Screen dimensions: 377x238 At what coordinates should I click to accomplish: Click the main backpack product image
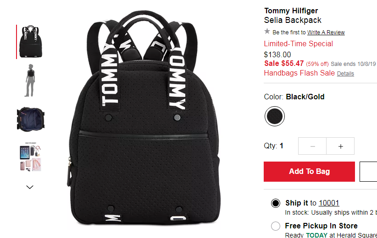pyautogui.click(x=143, y=118)
